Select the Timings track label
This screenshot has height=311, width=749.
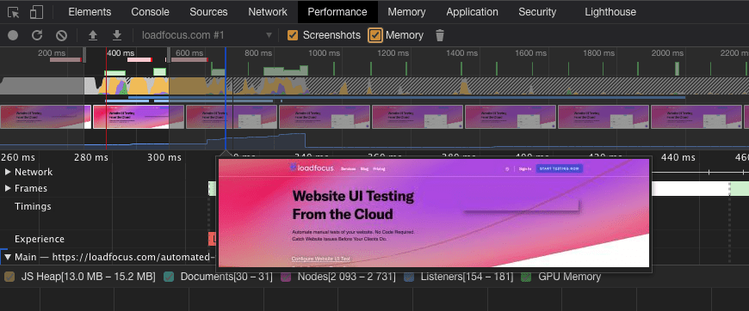33,206
